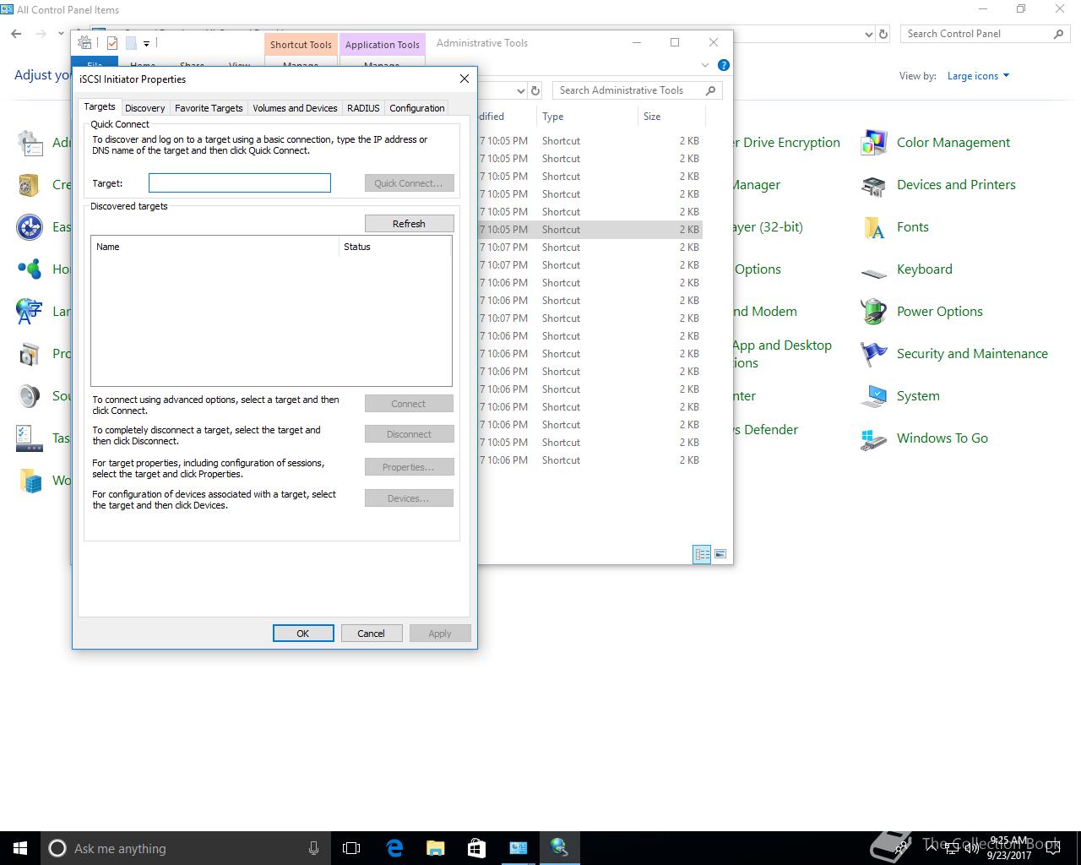This screenshot has height=865, width=1081.
Task: Switch to the Discovery tab
Action: click(144, 108)
